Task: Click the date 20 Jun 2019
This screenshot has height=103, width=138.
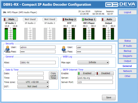Action: 84,11
